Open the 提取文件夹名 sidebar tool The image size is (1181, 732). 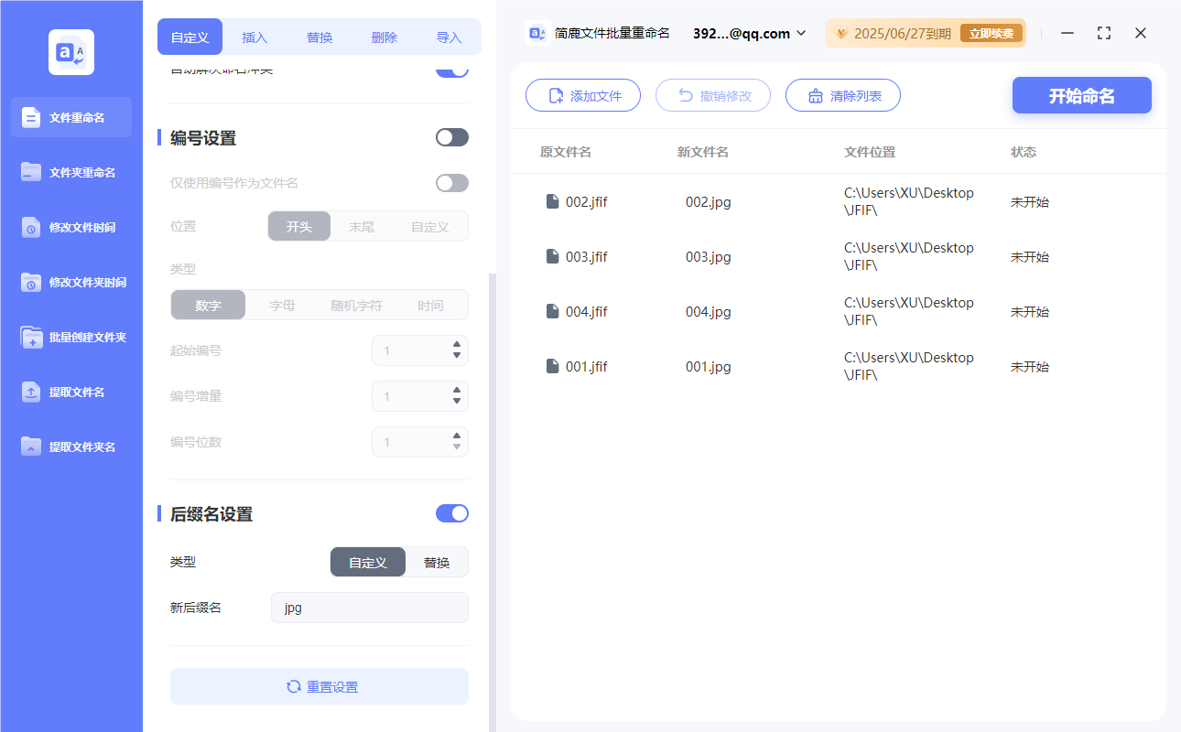point(70,447)
